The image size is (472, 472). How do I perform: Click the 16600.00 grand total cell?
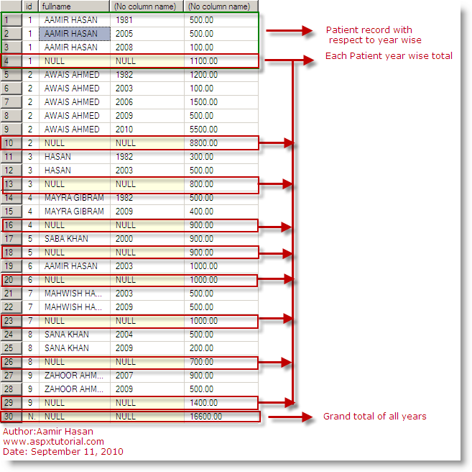click(x=221, y=417)
